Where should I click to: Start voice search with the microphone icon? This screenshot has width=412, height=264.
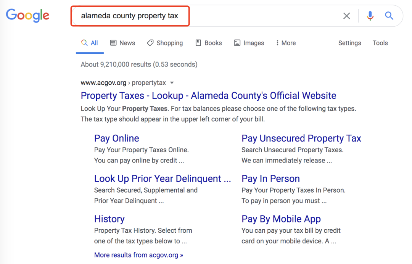pos(370,16)
